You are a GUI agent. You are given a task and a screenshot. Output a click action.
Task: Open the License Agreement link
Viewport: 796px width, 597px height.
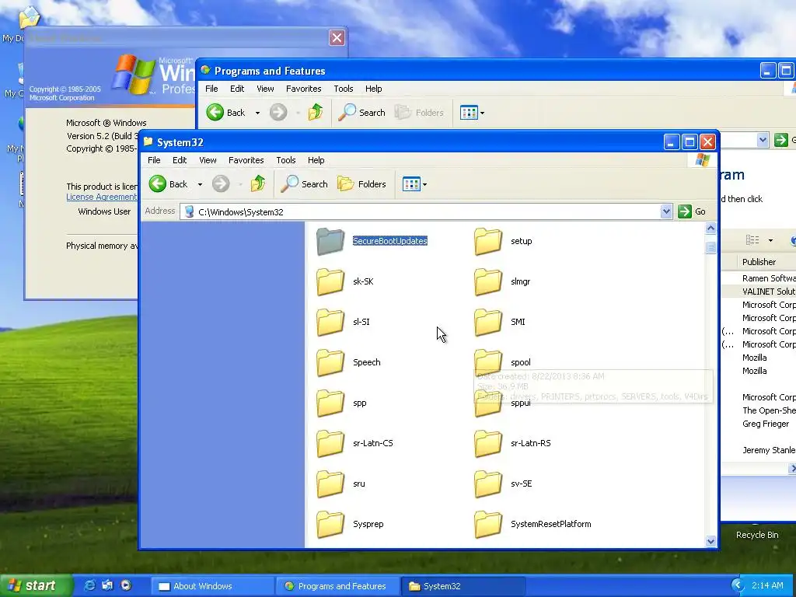[102, 197]
